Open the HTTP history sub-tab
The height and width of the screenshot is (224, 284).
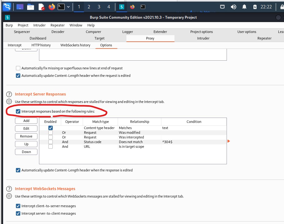[x=41, y=45]
